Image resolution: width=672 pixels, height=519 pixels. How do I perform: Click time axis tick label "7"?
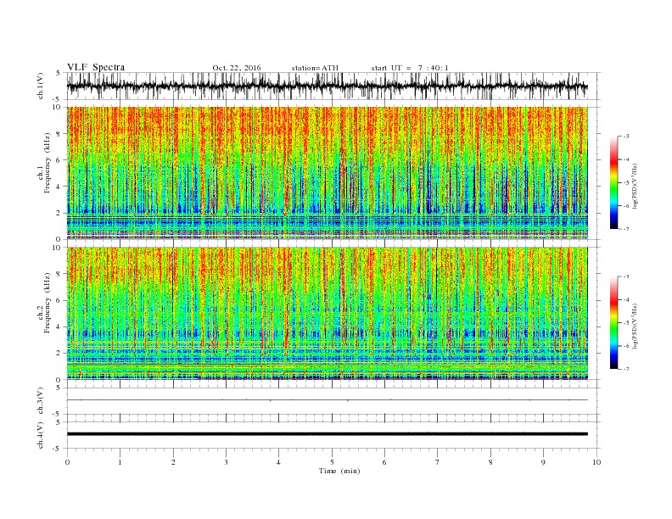tap(438, 462)
